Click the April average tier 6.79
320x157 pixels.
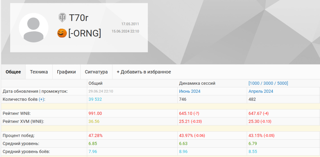253,143
